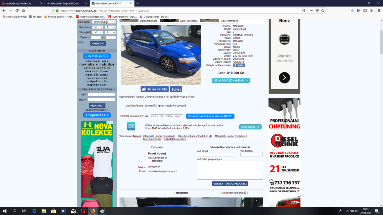Image resolution: width=383 pixels, height=215 pixels.
Task: Bookmark this page with the star icon
Action: coord(323,11)
